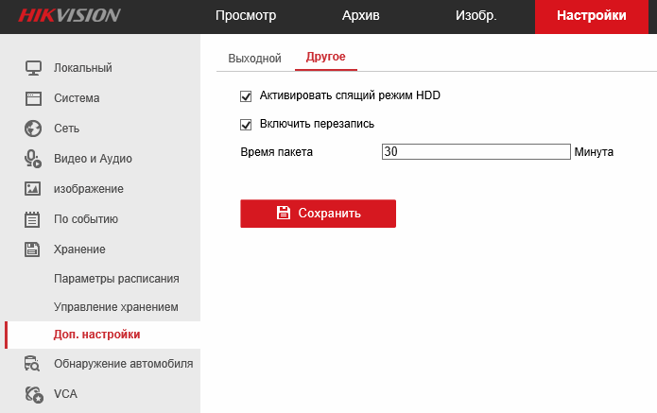Go to Параметры расписания submenu

tap(116, 279)
